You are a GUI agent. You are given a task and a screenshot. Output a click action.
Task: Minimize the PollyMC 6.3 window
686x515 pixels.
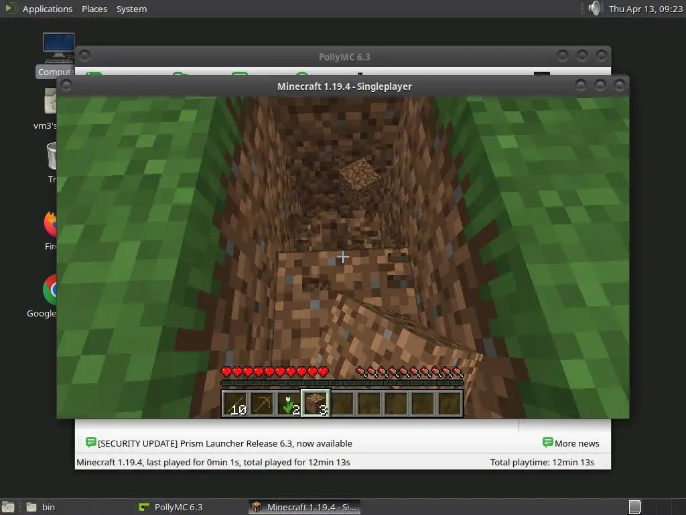[563, 56]
